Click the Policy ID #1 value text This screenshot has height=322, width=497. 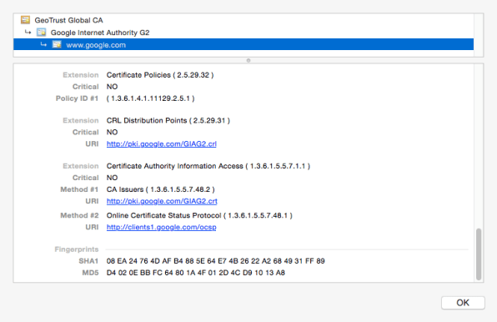(x=151, y=98)
